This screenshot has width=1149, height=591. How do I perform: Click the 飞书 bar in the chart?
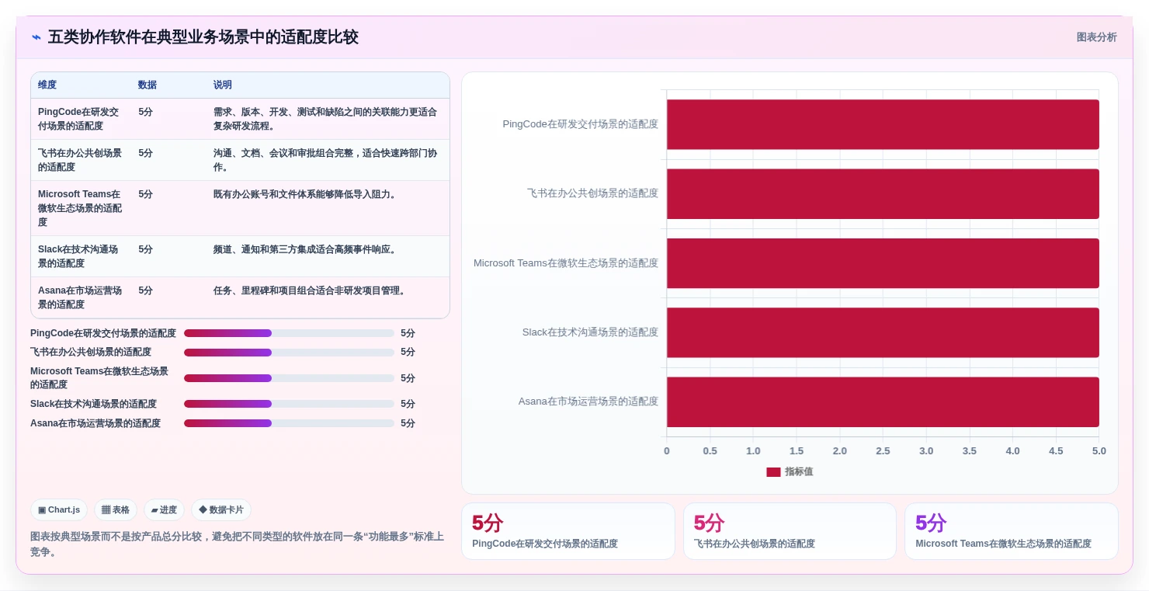coord(883,193)
